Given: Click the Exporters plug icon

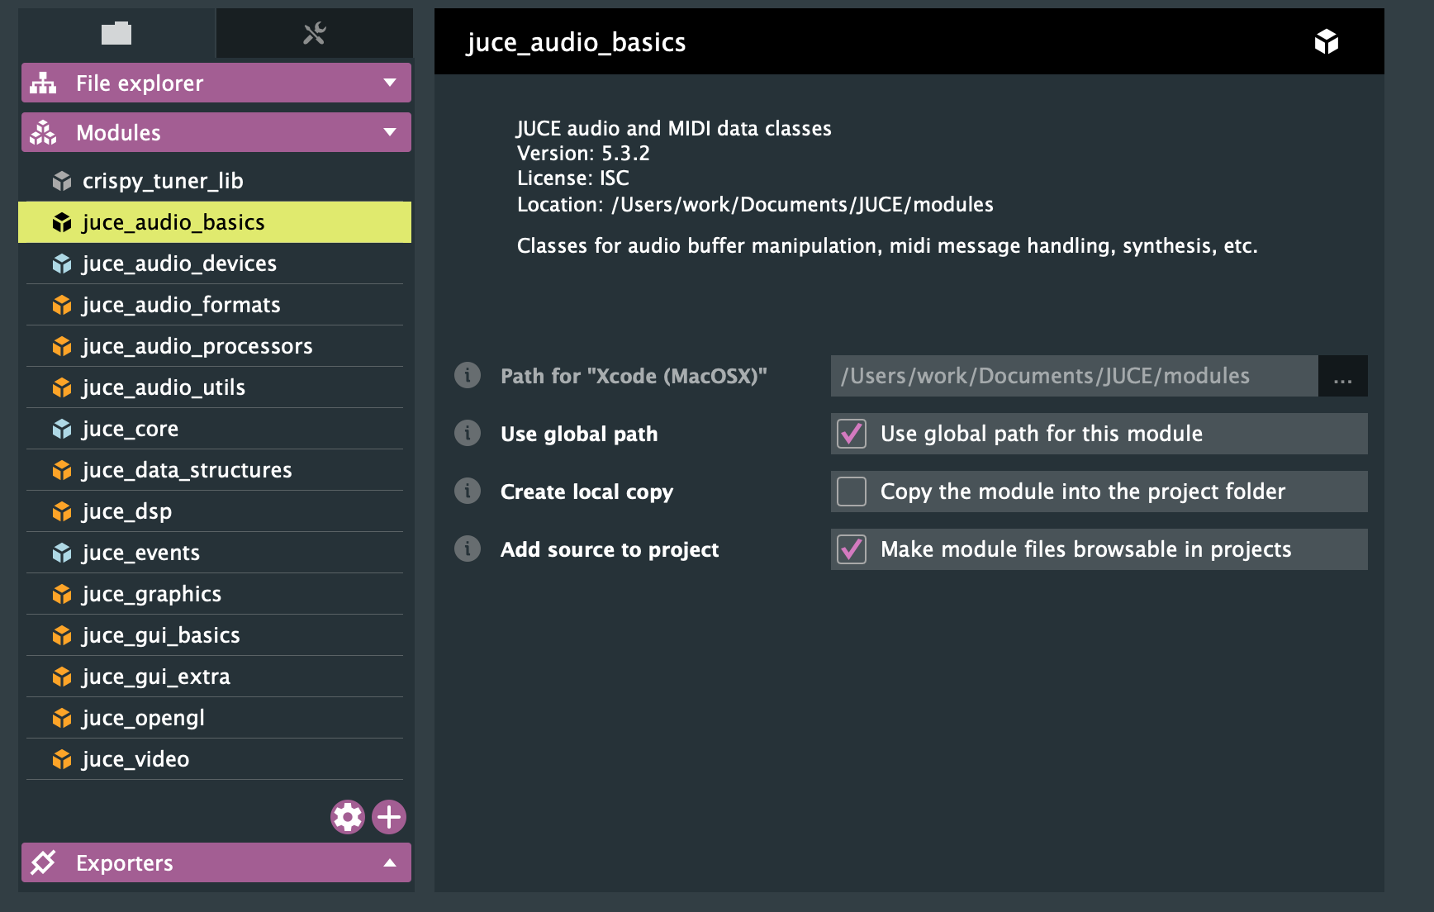Looking at the screenshot, I should pos(43,862).
